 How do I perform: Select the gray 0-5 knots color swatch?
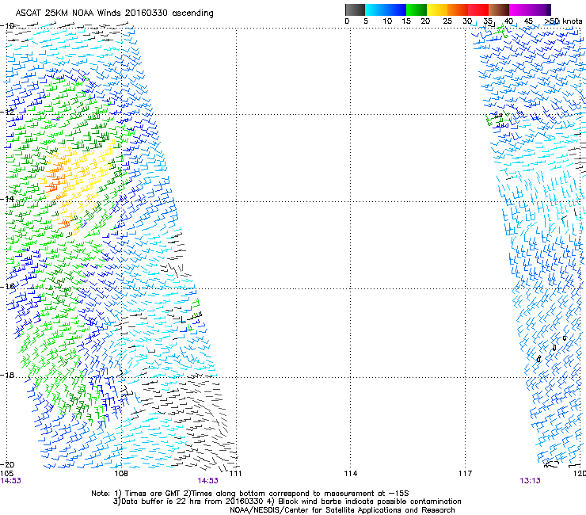tap(355, 10)
